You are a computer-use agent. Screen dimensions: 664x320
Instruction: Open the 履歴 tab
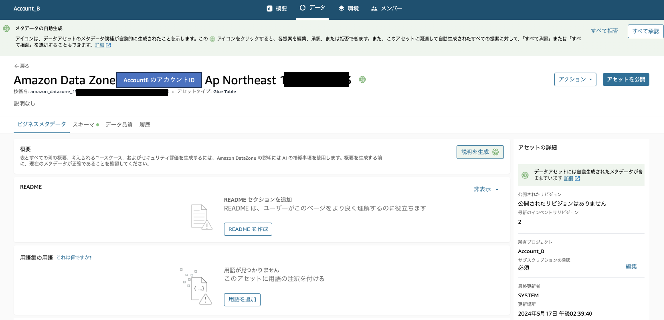pos(146,124)
